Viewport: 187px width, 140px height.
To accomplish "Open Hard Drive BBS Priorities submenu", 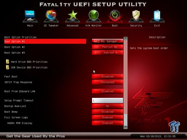I will 29,62.
